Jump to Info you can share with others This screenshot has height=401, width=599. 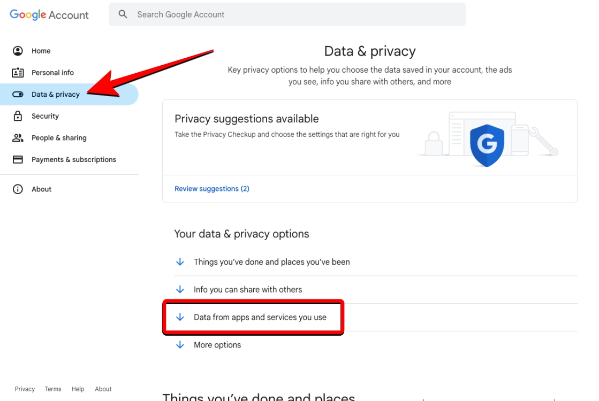tap(247, 290)
